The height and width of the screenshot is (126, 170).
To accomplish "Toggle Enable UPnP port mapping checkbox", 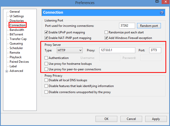I will (x=46, y=32).
